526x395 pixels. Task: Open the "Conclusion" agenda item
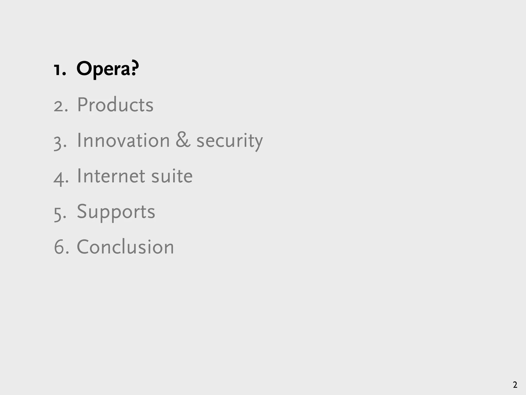click(x=125, y=247)
